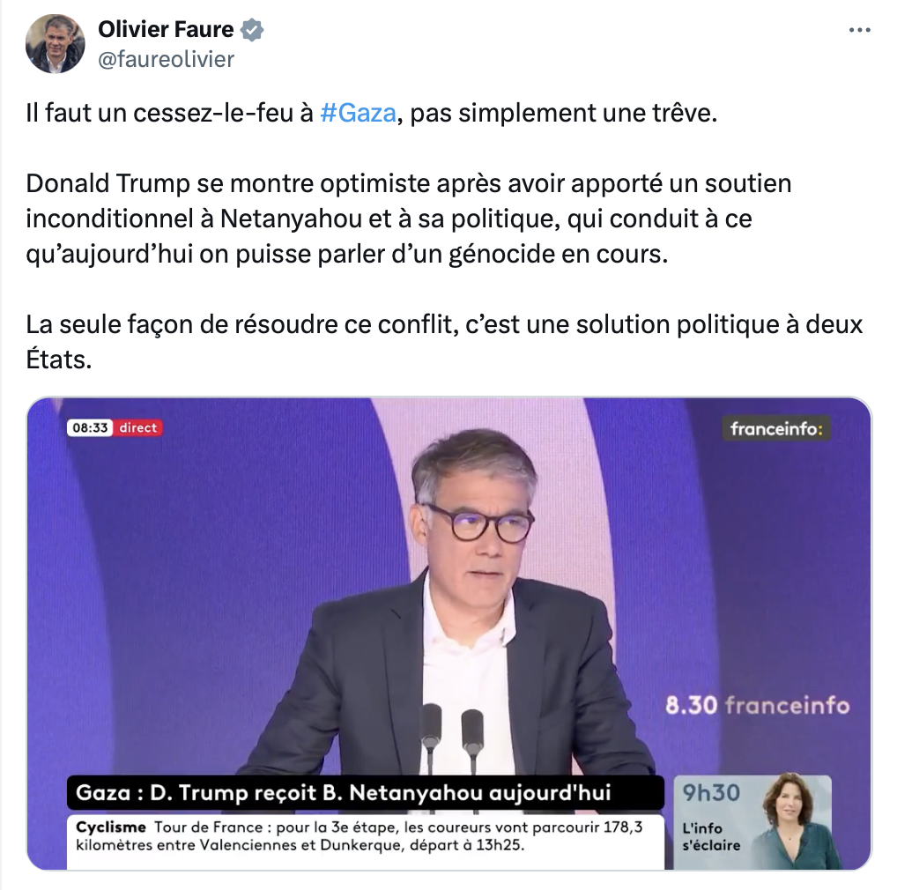This screenshot has width=897, height=890.
Task: Click the Gaza Trump Netanyahou headline banner
Action: click(x=365, y=793)
